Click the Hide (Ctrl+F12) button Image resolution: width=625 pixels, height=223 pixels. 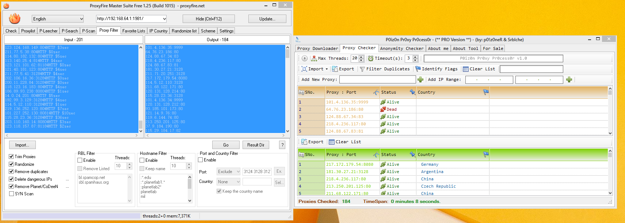click(x=209, y=19)
